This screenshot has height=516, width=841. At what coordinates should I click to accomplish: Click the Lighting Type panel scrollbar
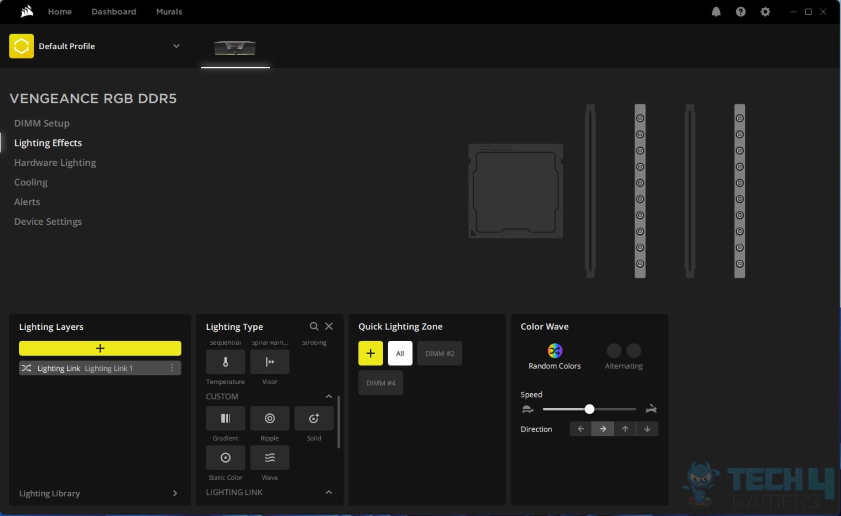338,422
